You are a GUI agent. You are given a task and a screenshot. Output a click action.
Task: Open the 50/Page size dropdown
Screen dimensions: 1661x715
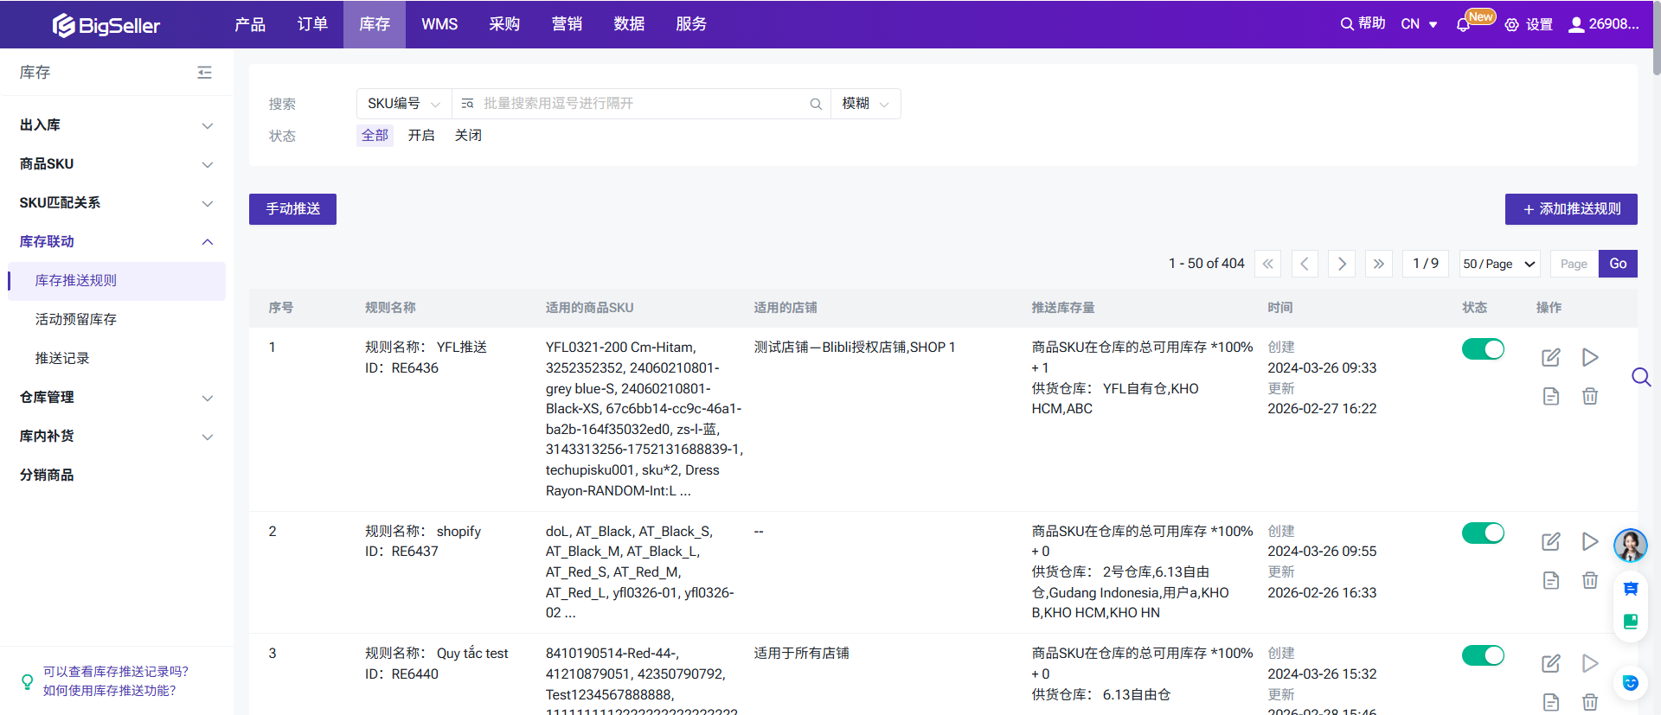click(1498, 264)
